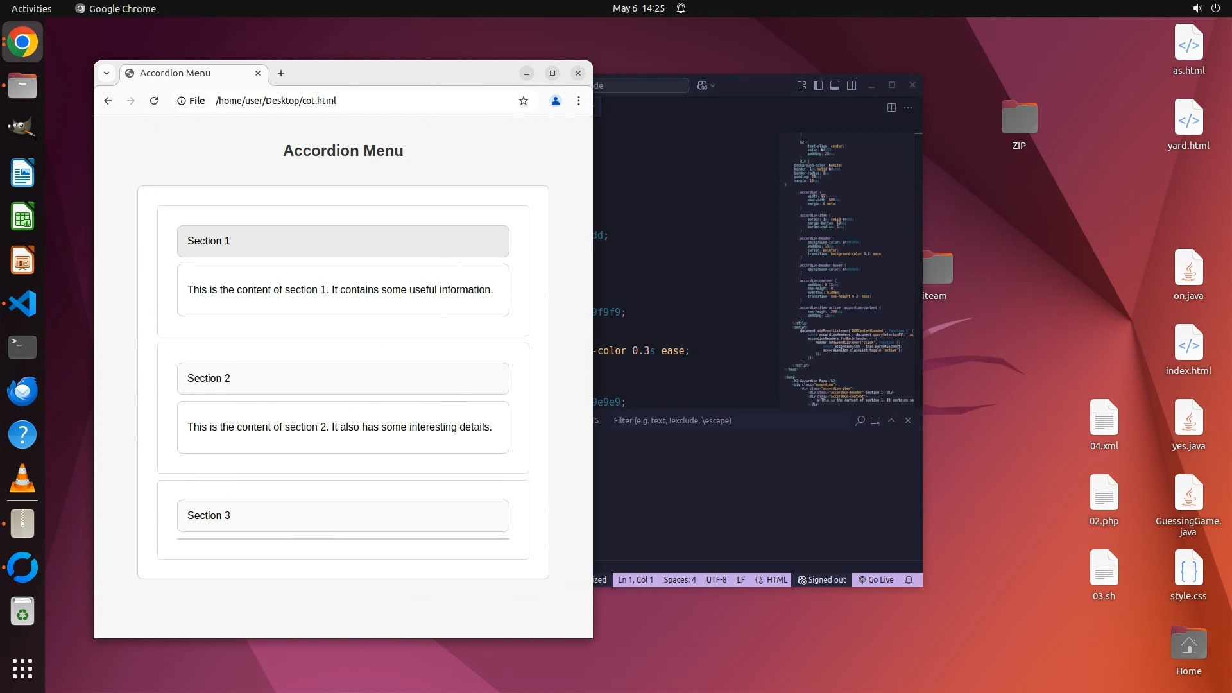The image size is (1232, 693).
Task: Start Go Live server
Action: tap(877, 580)
